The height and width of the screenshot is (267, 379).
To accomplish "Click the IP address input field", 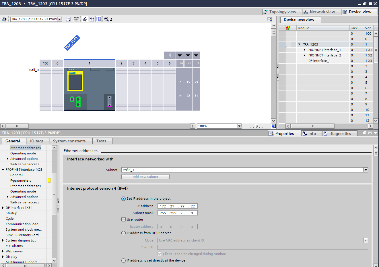I will (x=177, y=206).
